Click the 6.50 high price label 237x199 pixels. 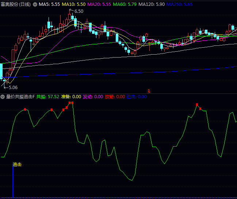pyautogui.click(x=79, y=11)
